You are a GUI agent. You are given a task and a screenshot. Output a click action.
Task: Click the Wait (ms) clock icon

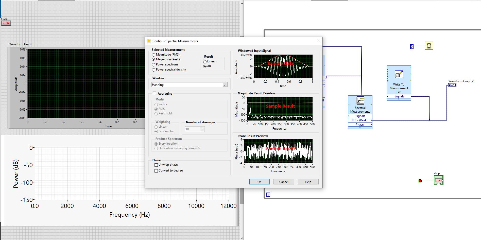click(x=429, y=46)
